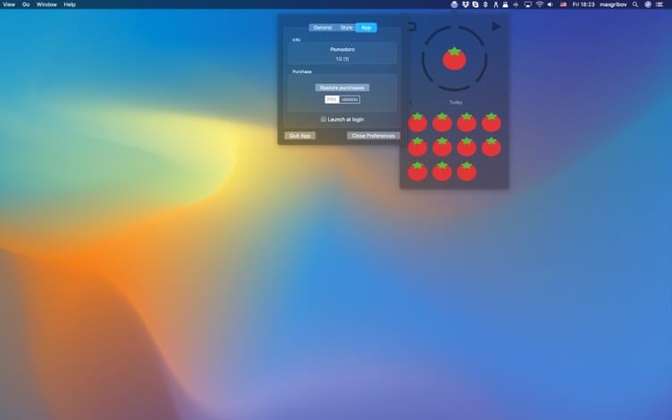Open the Help menu

[70, 4]
